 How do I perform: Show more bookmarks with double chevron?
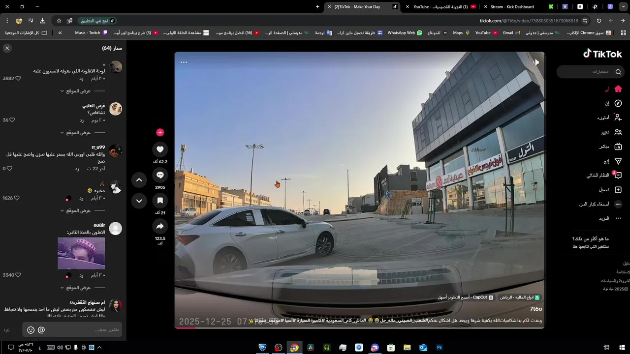(60, 33)
